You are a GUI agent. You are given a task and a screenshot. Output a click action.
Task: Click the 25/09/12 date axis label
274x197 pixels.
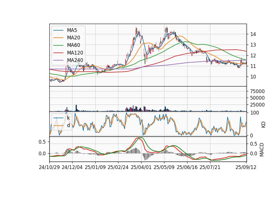tap(246, 168)
